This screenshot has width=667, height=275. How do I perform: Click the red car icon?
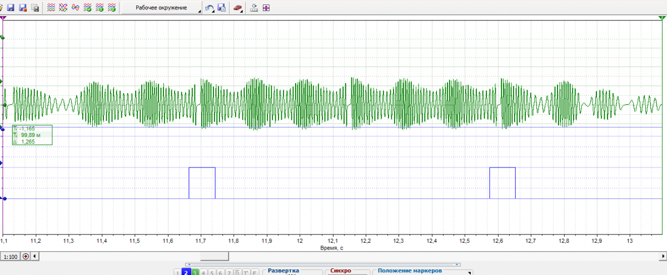coord(237,8)
